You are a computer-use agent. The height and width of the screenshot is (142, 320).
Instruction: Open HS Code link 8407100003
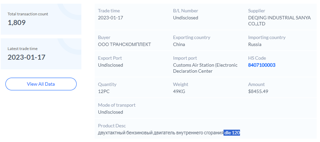(262, 65)
